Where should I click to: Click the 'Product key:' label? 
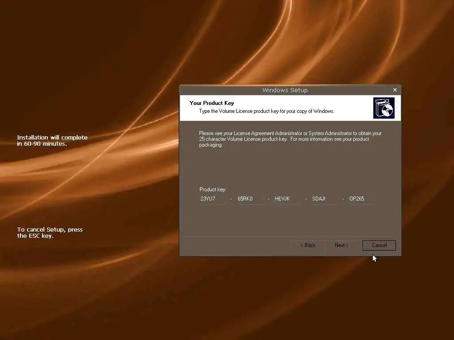[213, 189]
